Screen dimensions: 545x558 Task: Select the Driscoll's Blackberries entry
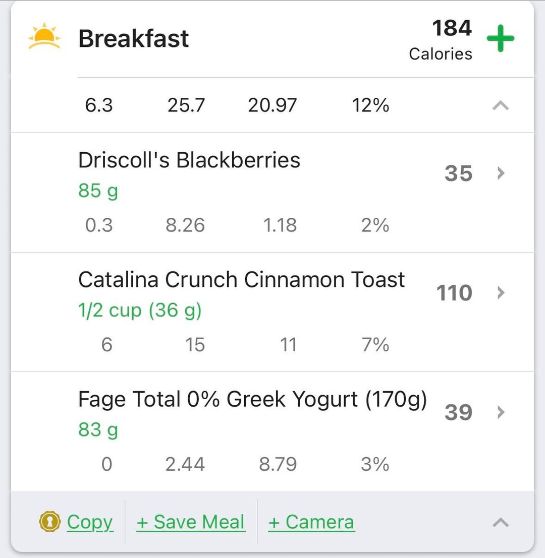tap(189, 160)
